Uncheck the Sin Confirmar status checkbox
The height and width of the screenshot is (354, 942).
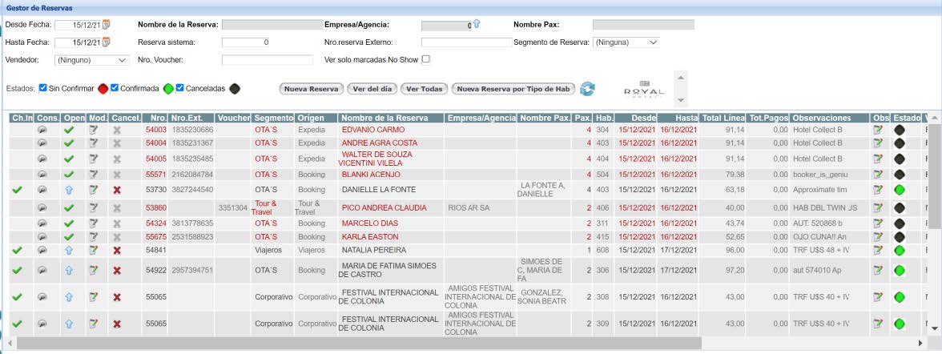tap(43, 88)
